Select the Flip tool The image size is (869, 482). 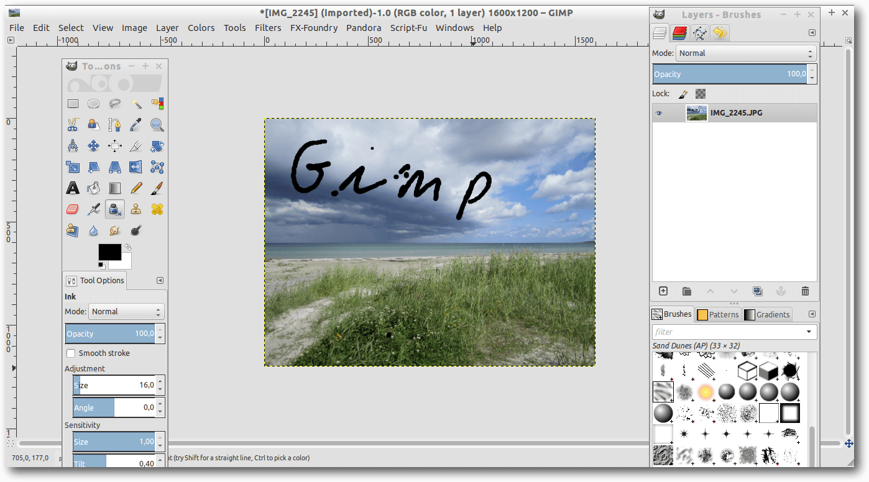click(136, 167)
